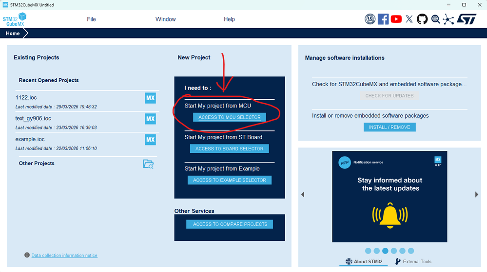Select first carousel dot
Screen dimensions: 487x272
[368, 251]
